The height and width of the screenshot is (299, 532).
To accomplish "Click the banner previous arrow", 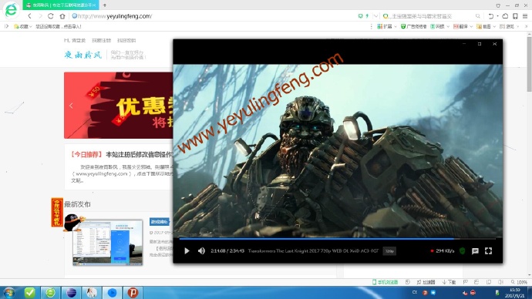I will (x=71, y=106).
